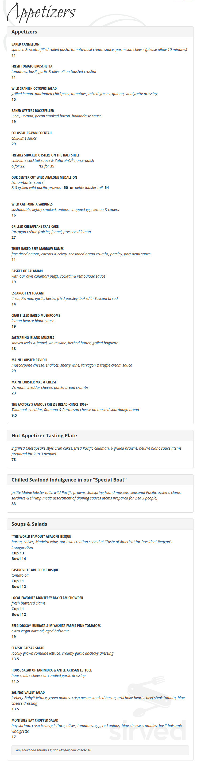Click the Castroville Artichoke Bisque item
This screenshot has width=201, height=761.
click(x=35, y=570)
